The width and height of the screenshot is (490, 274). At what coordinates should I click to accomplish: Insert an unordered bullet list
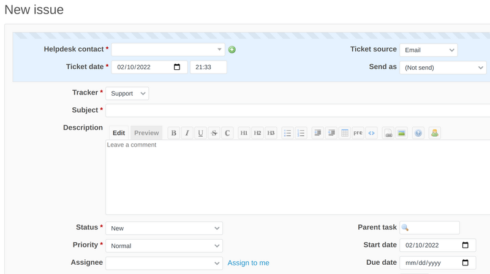(x=287, y=133)
